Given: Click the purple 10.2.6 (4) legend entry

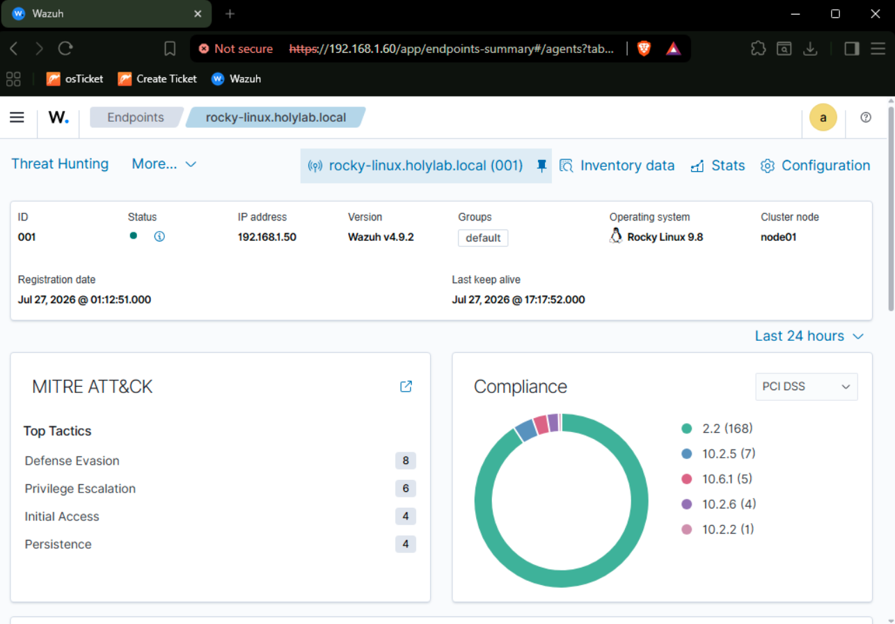Looking at the screenshot, I should tap(719, 504).
